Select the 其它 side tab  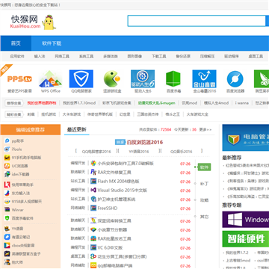pyautogui.click(x=204, y=217)
